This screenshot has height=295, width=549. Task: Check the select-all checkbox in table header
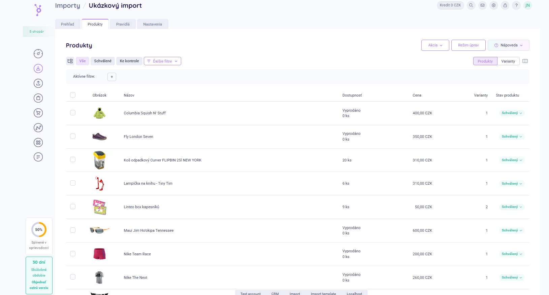(73, 95)
